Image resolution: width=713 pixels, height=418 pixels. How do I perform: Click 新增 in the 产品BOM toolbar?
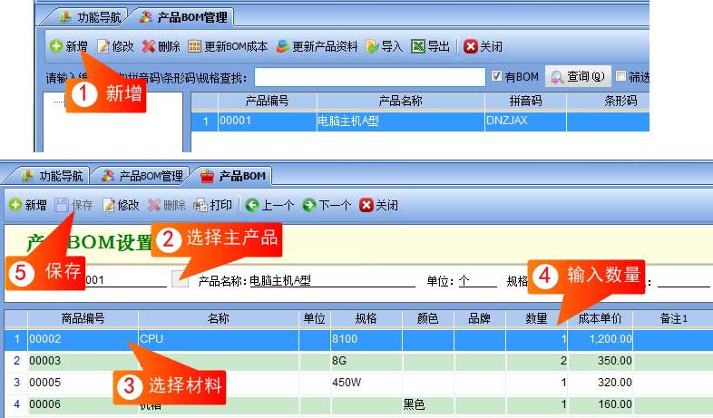pyautogui.click(x=28, y=205)
